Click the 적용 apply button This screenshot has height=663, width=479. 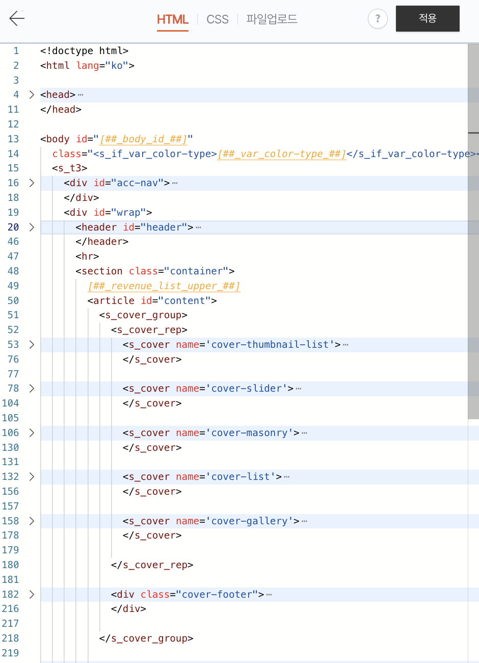[x=428, y=19]
